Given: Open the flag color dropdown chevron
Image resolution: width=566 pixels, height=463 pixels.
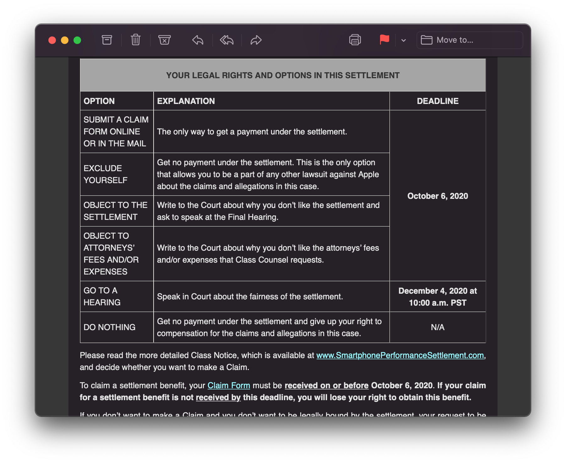Looking at the screenshot, I should (404, 40).
